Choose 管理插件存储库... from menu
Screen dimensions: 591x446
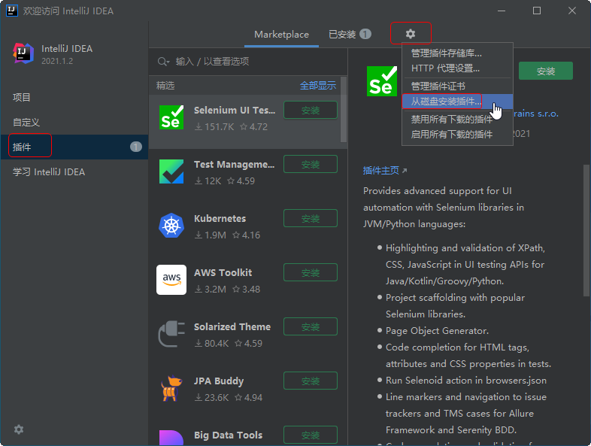[x=457, y=53]
